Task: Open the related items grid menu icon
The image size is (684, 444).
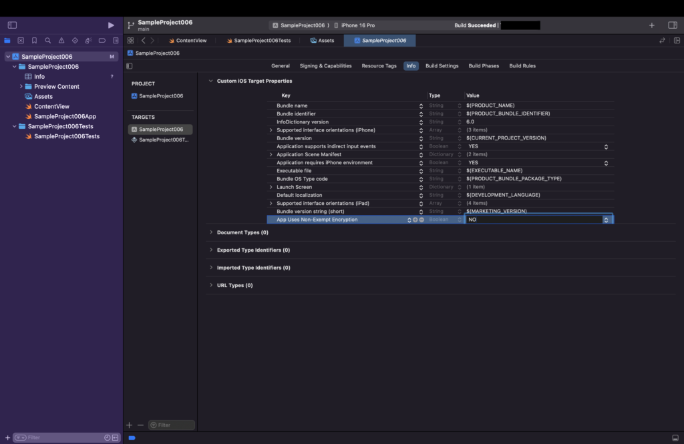Action: [130, 41]
